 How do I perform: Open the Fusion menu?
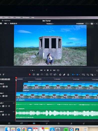pyautogui.click(x=6, y=17)
